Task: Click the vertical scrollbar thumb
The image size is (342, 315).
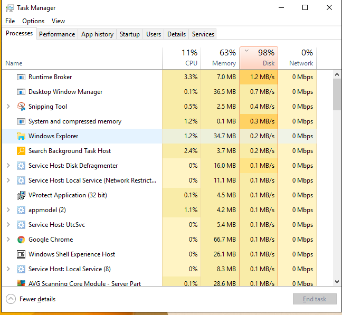Action: point(337,94)
